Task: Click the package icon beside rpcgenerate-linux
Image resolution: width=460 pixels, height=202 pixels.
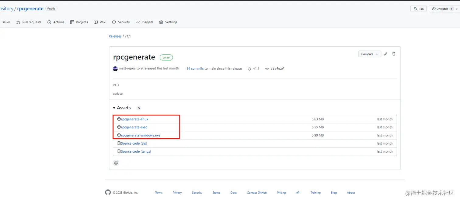Action: pyautogui.click(x=119, y=119)
